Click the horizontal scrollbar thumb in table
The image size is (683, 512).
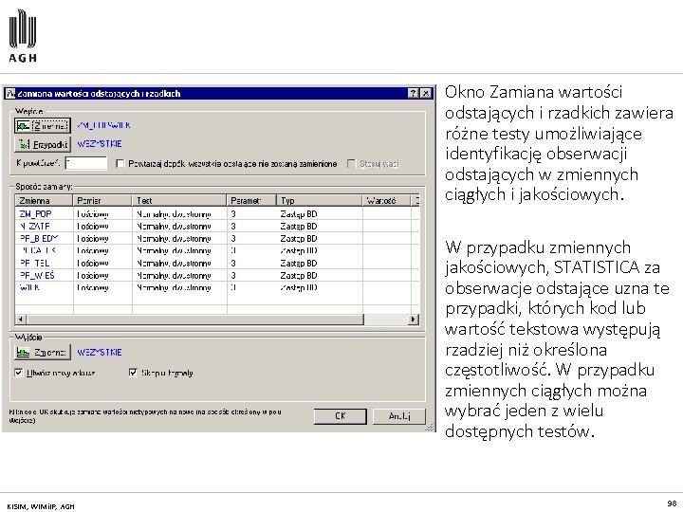point(194,320)
